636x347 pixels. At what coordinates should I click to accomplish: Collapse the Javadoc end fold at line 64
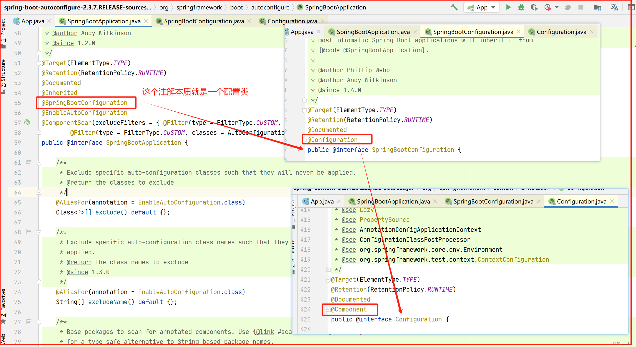[x=39, y=192]
